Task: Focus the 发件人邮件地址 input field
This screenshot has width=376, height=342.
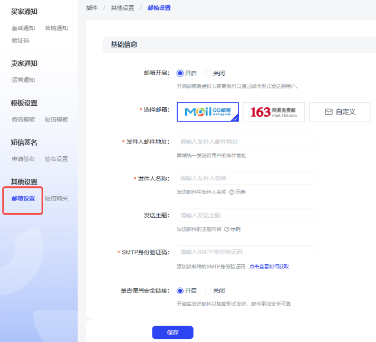Action: [247, 142]
